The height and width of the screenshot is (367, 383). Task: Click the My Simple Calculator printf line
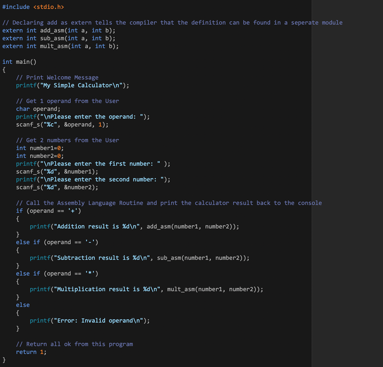pos(73,85)
